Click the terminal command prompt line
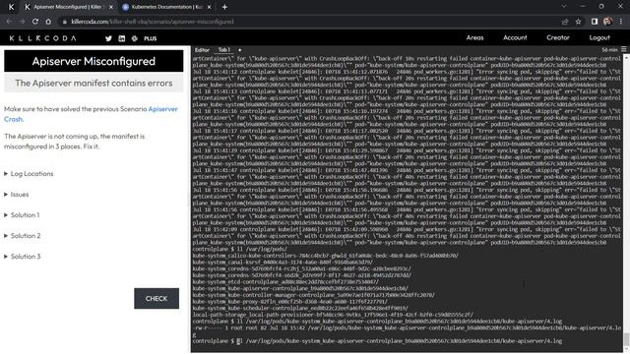This screenshot has width=630, height=354. tap(377, 341)
